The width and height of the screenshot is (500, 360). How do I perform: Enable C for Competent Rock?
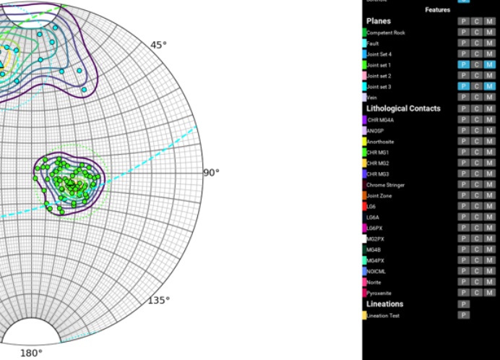click(x=476, y=33)
